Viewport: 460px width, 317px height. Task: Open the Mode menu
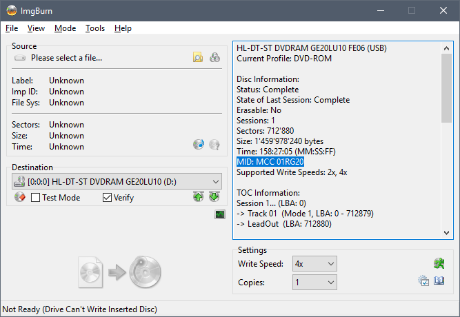click(x=65, y=28)
